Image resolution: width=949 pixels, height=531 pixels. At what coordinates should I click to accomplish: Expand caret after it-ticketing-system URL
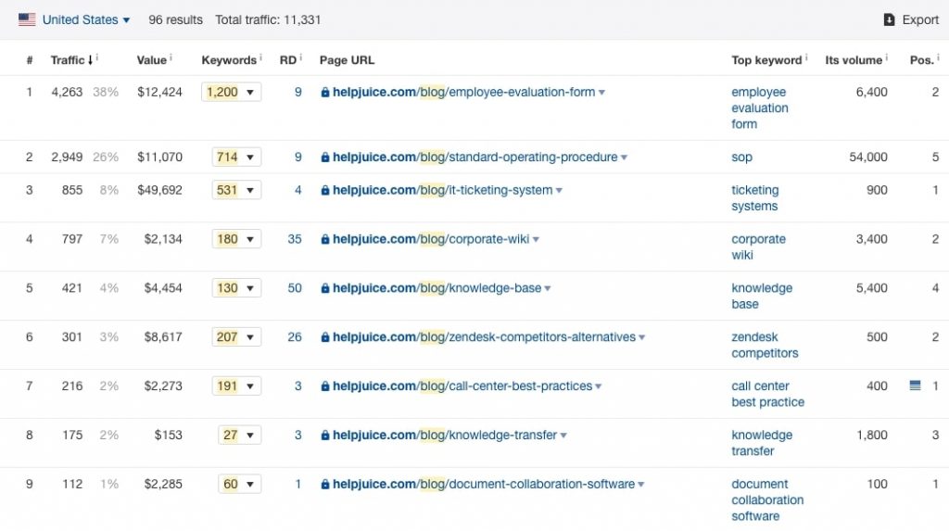click(x=559, y=191)
